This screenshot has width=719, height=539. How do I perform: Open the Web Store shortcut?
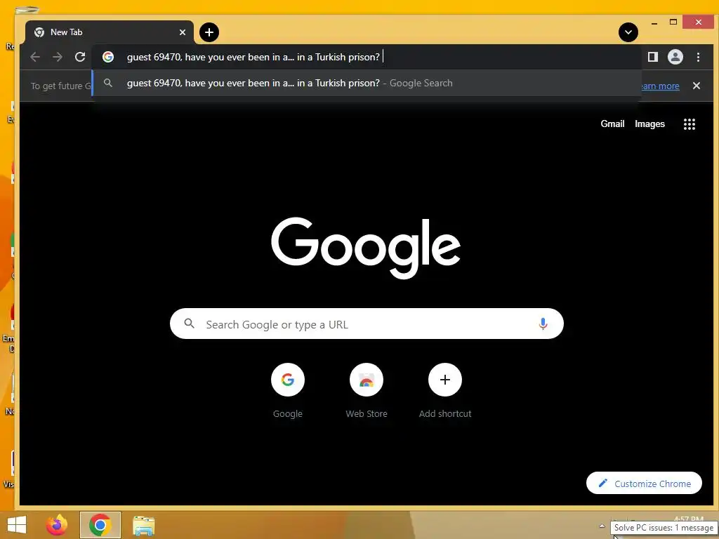point(367,391)
